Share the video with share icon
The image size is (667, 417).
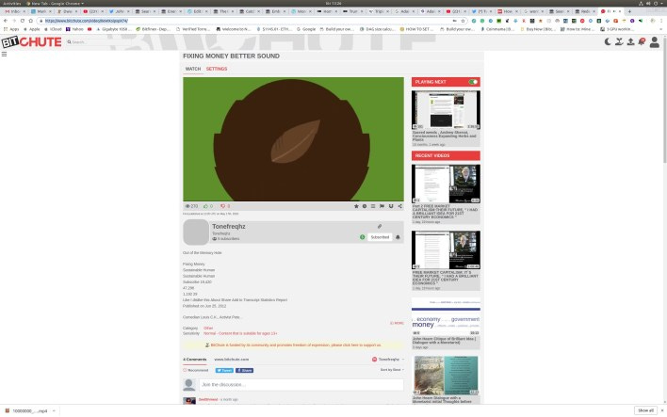(x=399, y=206)
